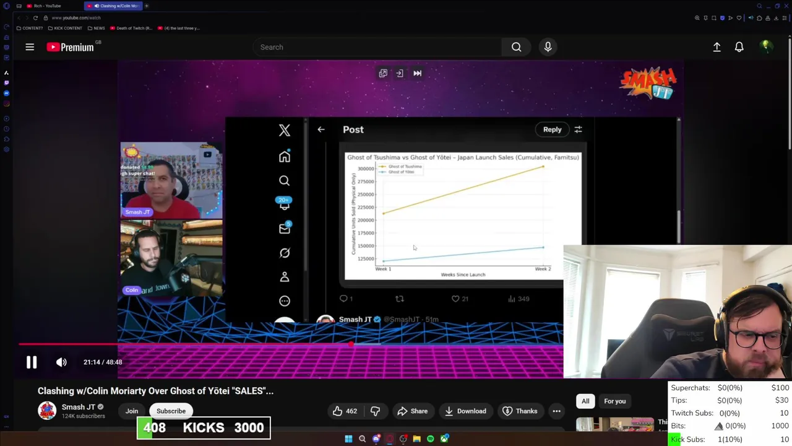Open the last three y... bookmark
Screen dimensions: 792x446
pos(179,28)
